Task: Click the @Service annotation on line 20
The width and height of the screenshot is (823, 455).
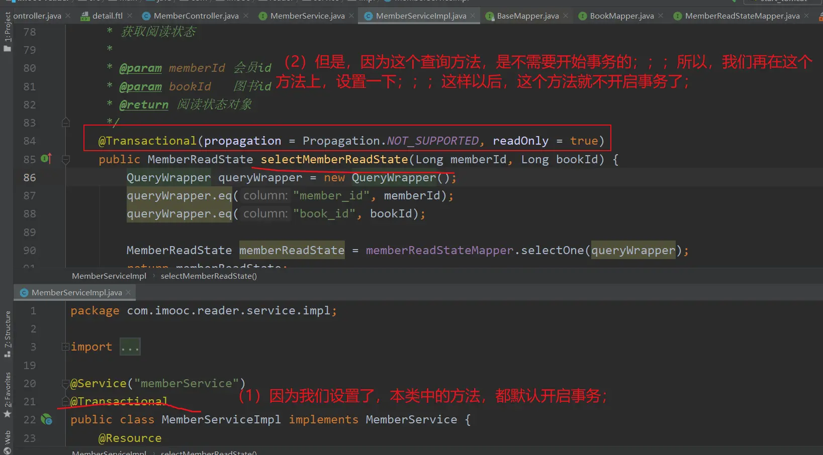Action: point(99,384)
